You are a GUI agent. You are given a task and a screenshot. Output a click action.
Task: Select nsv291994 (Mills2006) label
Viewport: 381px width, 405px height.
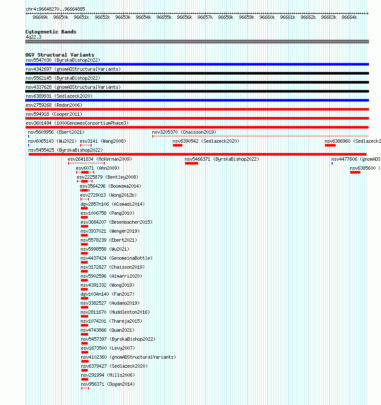click(x=108, y=375)
